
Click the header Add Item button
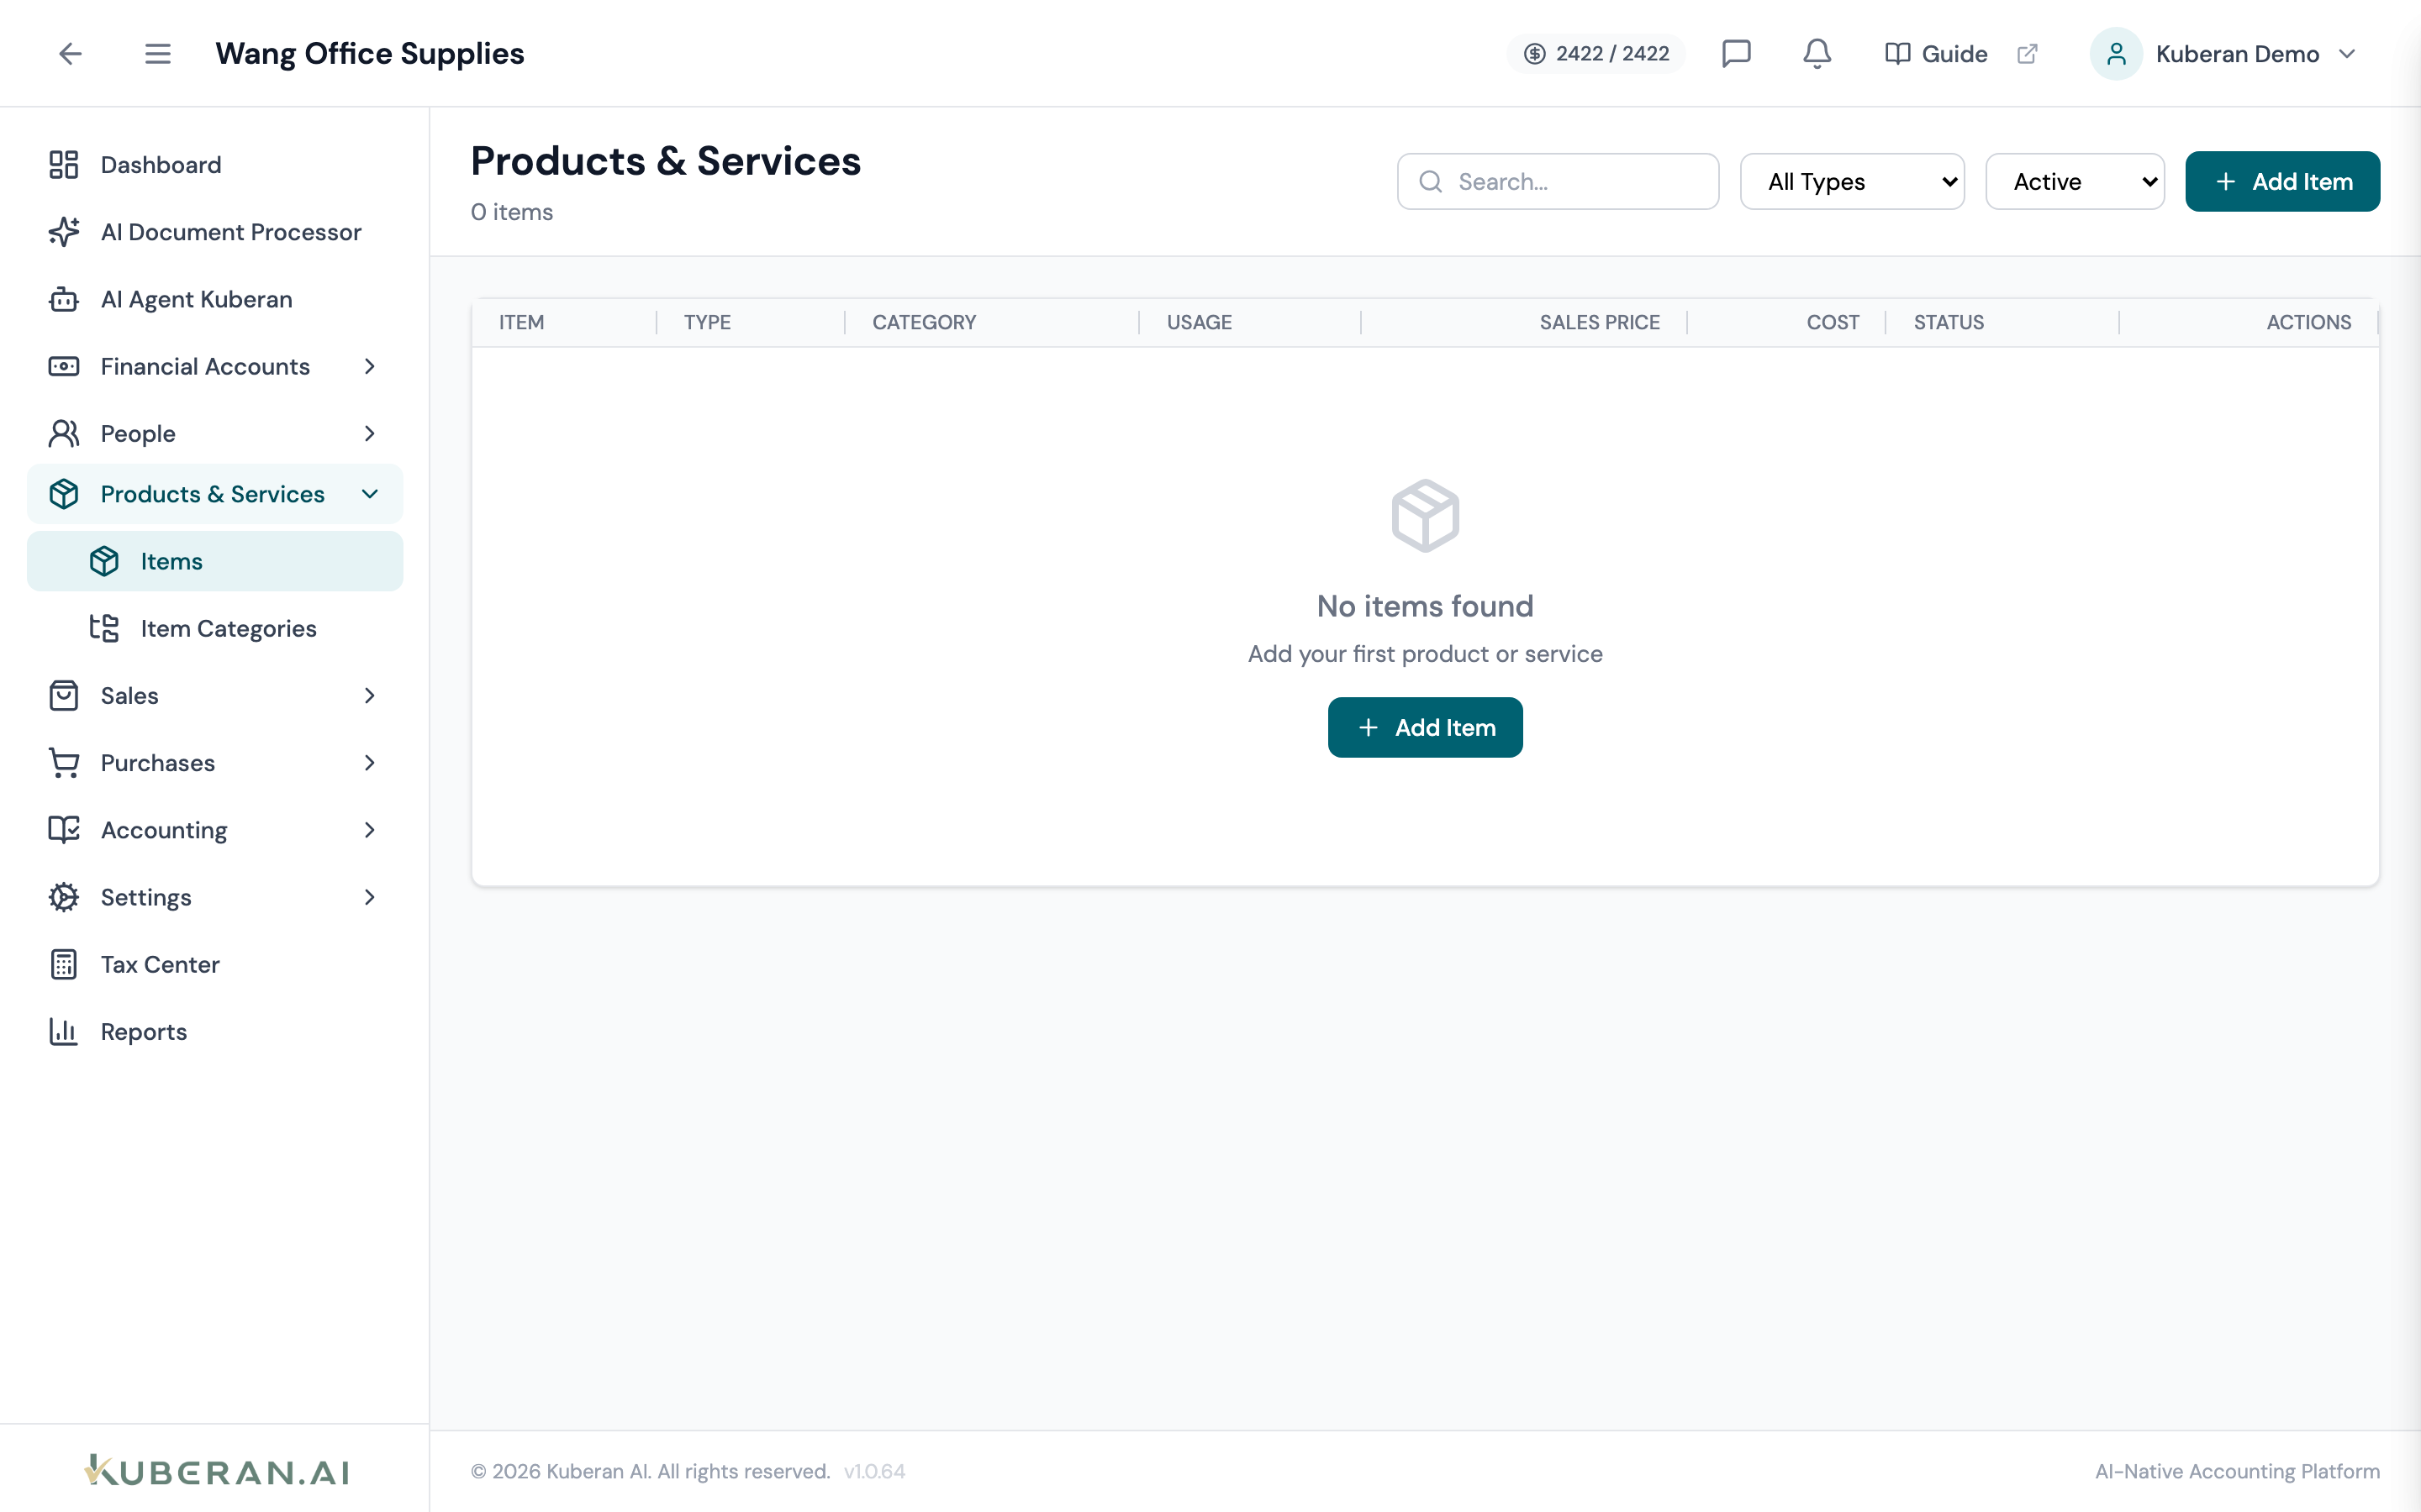pyautogui.click(x=2282, y=181)
